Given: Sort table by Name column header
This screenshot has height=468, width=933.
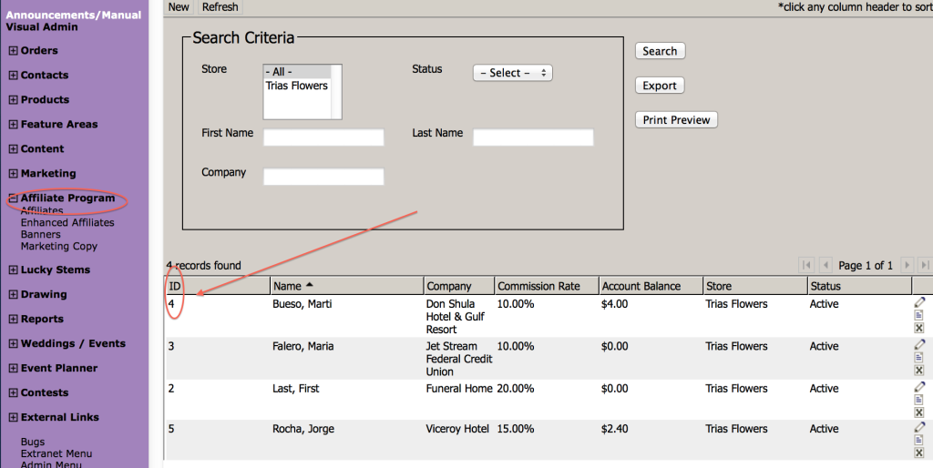Looking at the screenshot, I should [347, 286].
